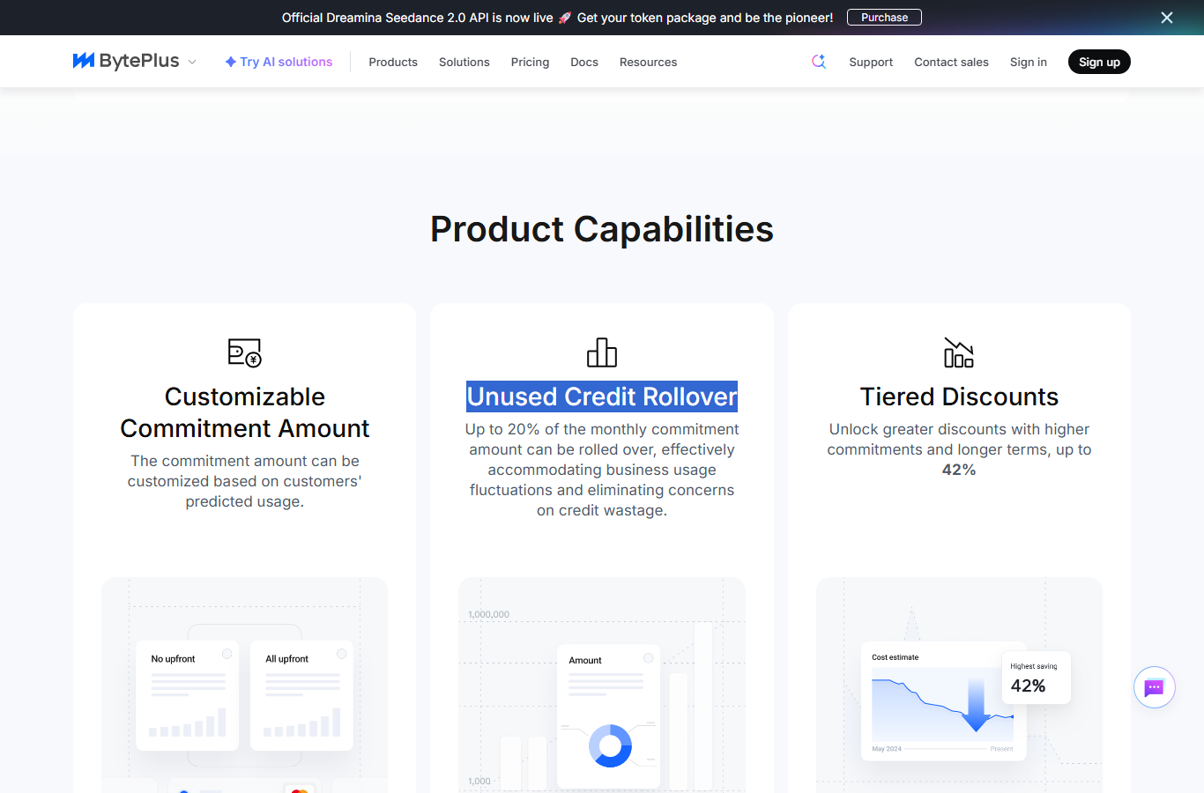Image resolution: width=1204 pixels, height=793 pixels.
Task: Click the blue down arrow on cost chart
Action: coord(976,705)
